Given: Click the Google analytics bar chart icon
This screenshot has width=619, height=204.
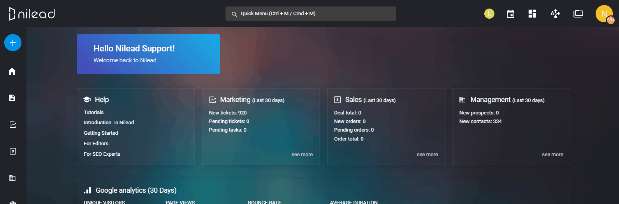Looking at the screenshot, I should tap(88, 190).
